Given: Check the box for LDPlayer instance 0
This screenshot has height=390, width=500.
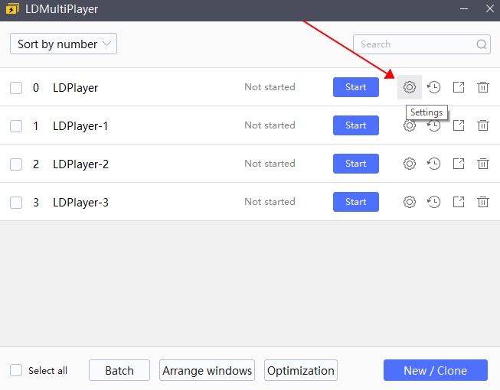Looking at the screenshot, I should (x=16, y=88).
